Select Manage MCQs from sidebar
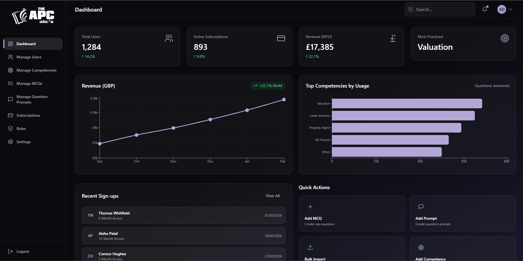This screenshot has height=261, width=523. (x=29, y=83)
